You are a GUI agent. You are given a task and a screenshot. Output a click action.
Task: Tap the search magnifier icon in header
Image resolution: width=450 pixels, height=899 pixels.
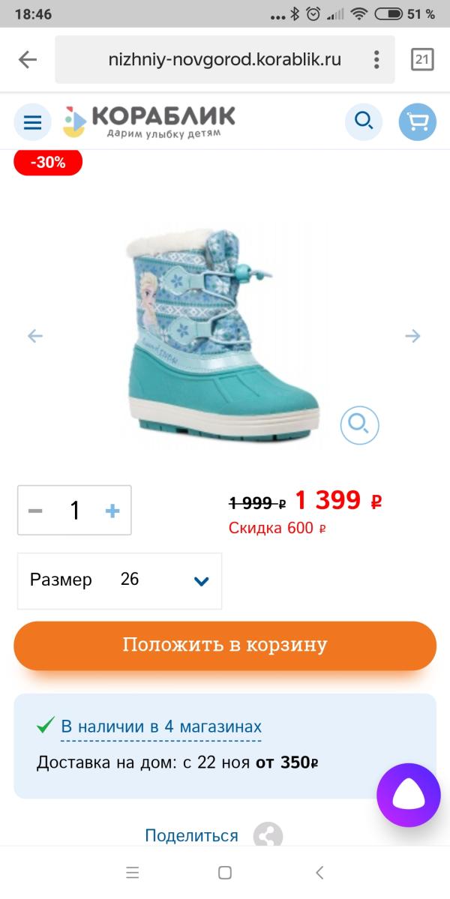point(364,122)
